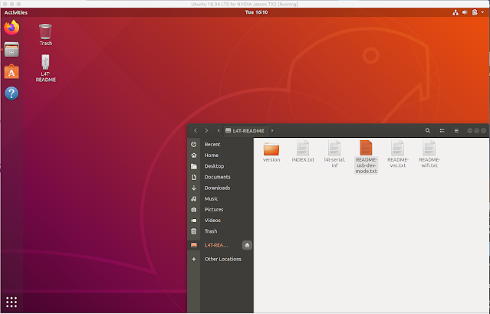Open the network status icon in top bar
This screenshot has width=490, height=314.
click(x=455, y=12)
